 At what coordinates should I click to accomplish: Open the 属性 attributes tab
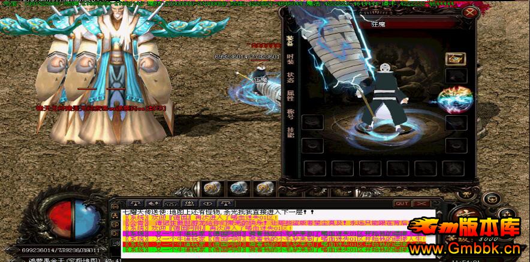click(290, 95)
